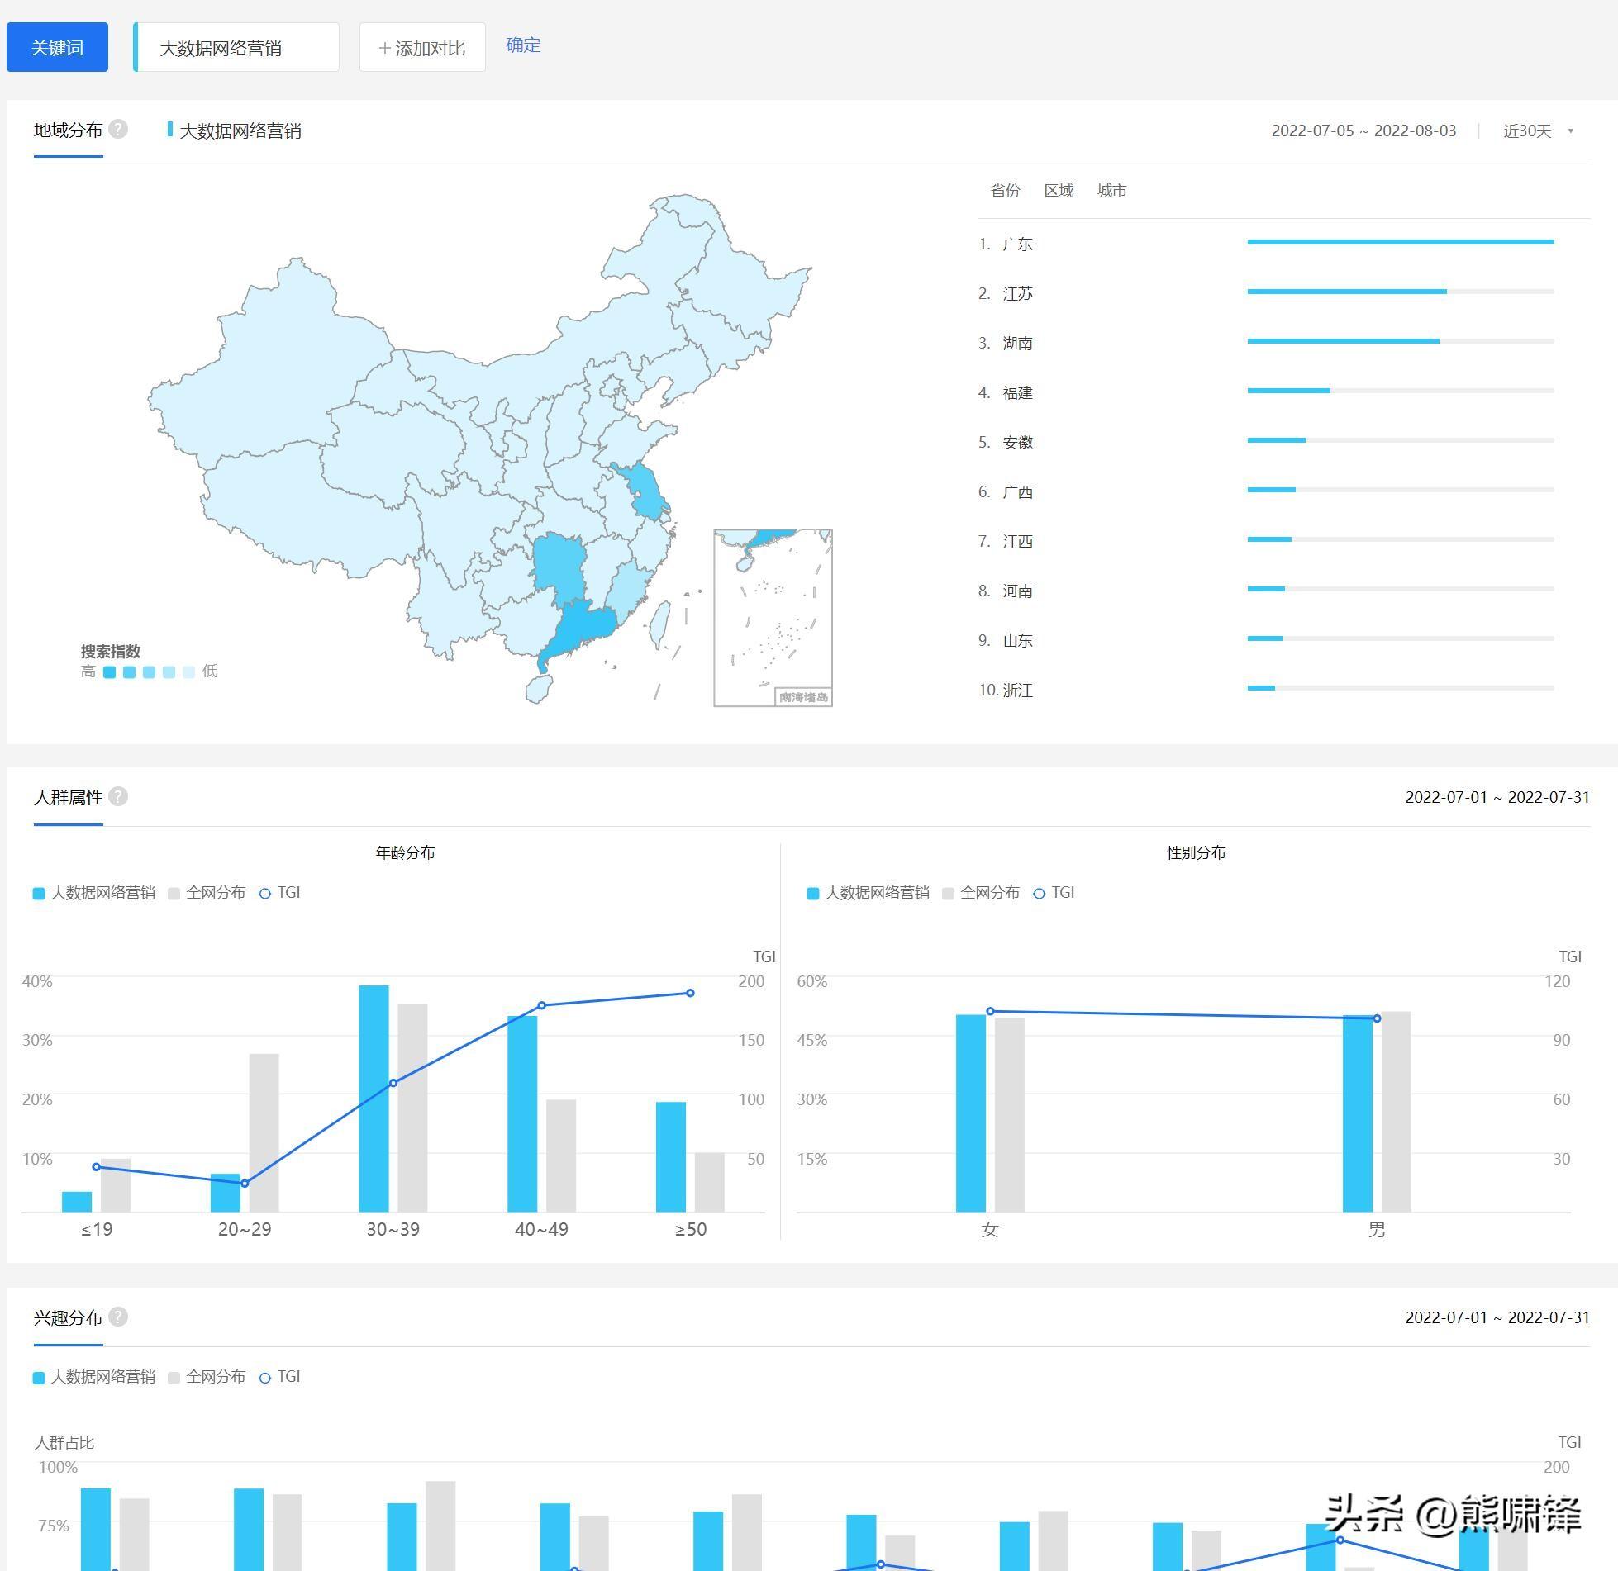The width and height of the screenshot is (1618, 1571).
Task: Select the 地域分布 section tab
Action: [68, 131]
